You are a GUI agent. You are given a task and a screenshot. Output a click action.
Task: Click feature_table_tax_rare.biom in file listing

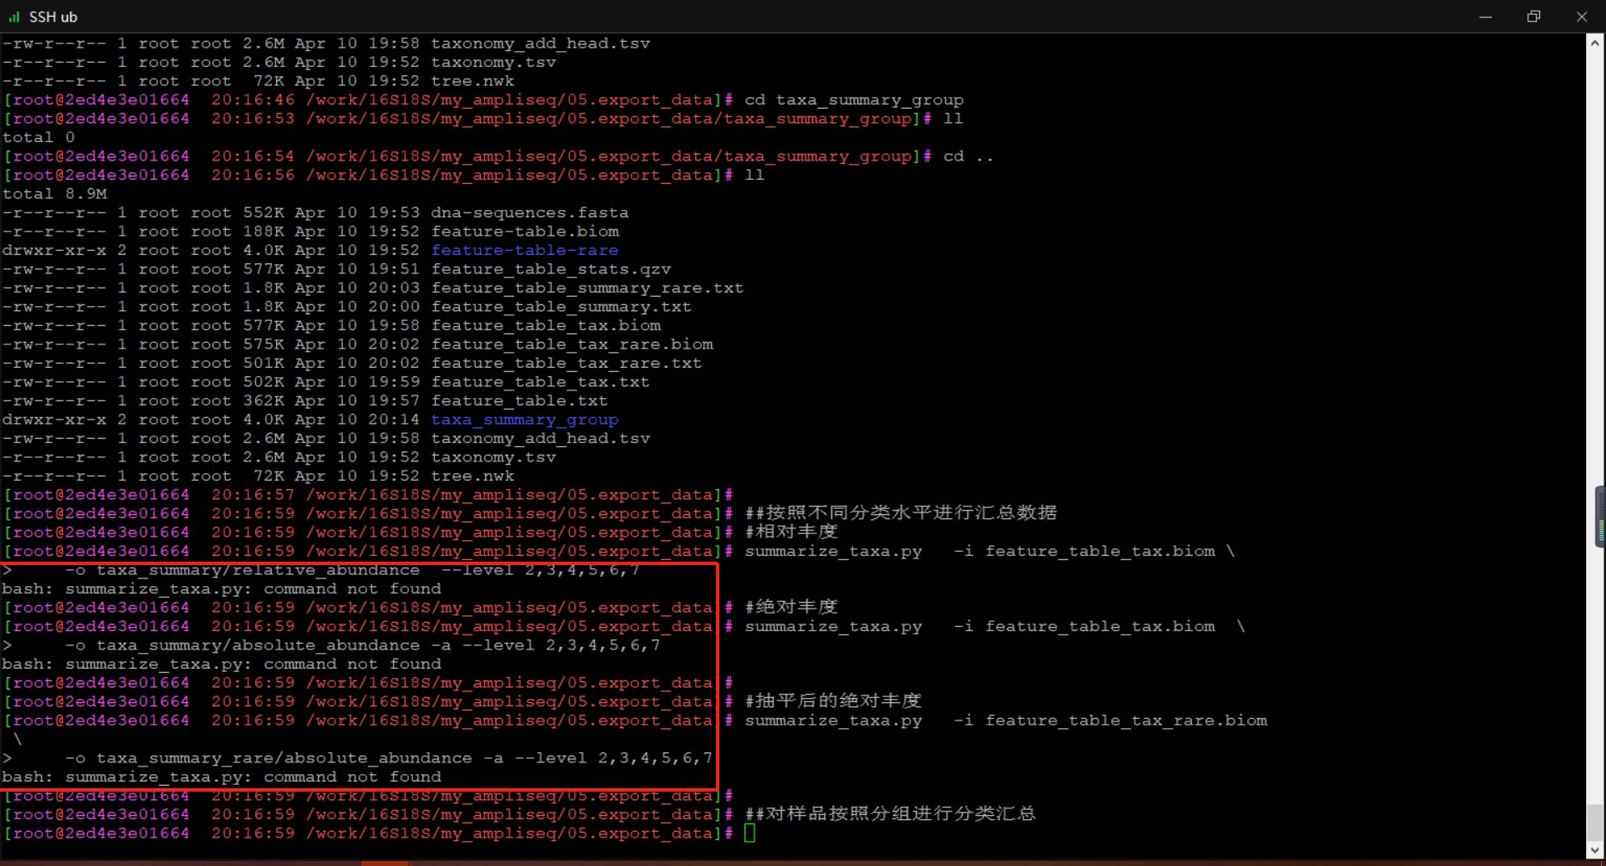coord(572,344)
